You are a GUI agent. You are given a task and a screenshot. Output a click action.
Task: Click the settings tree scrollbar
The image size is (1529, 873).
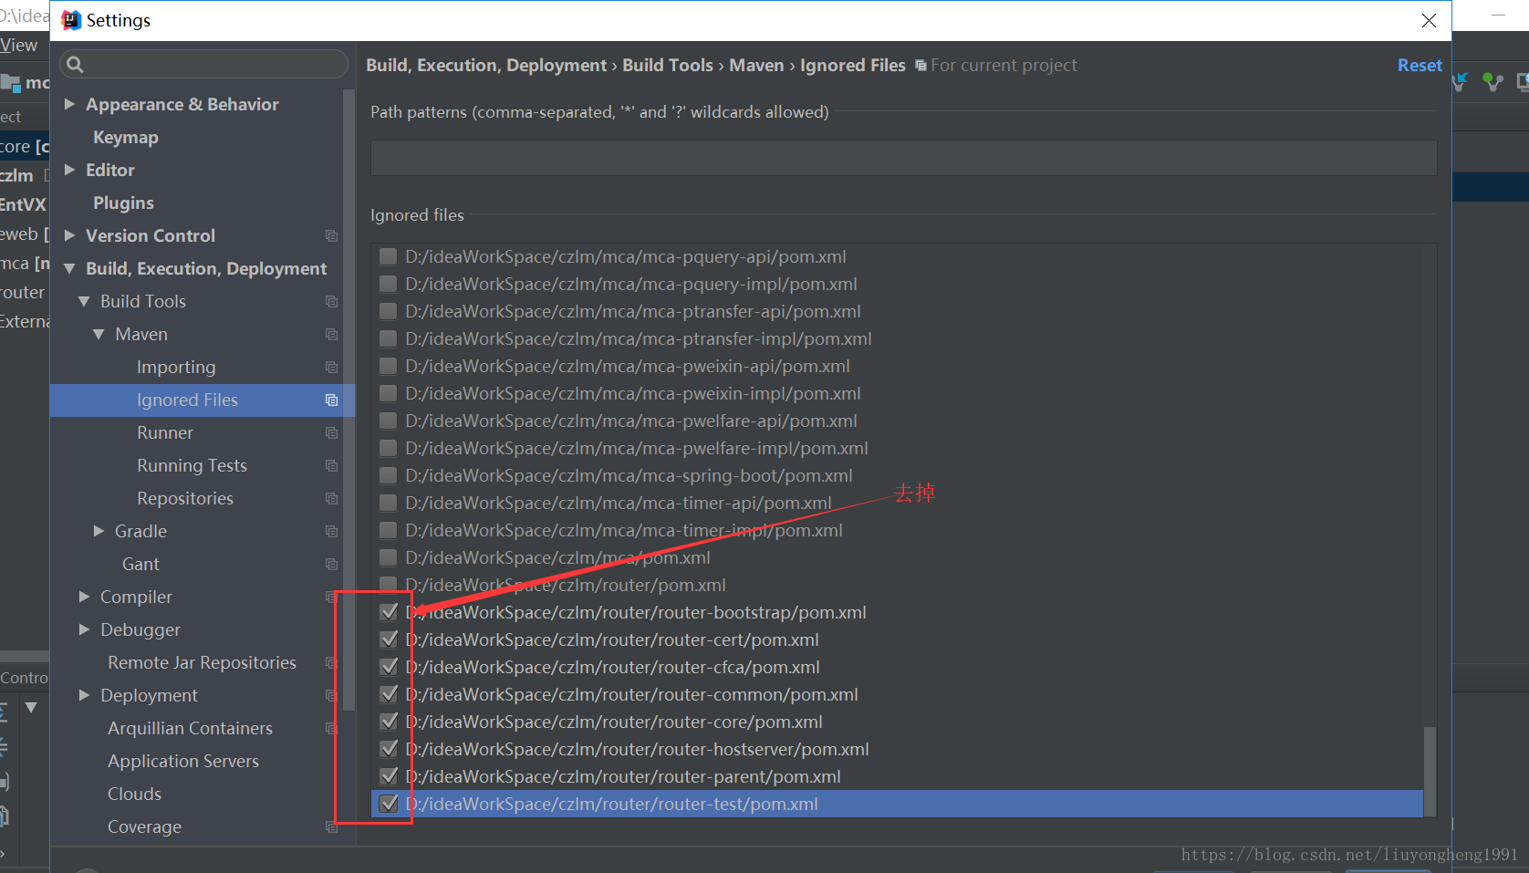(348, 400)
